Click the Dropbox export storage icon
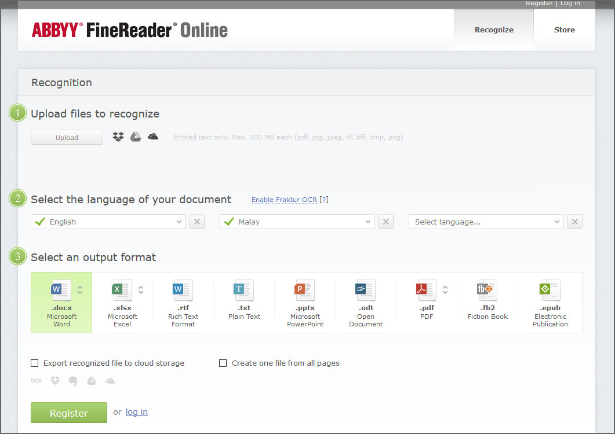Image resolution: width=615 pixels, height=434 pixels. (55, 380)
